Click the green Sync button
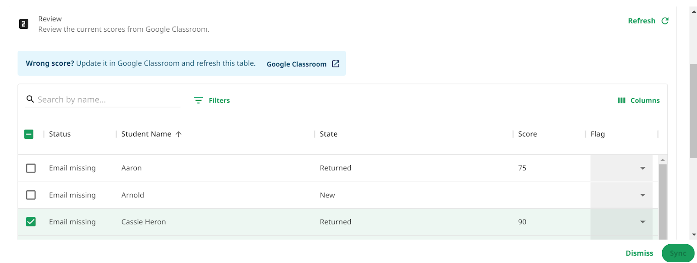 (x=678, y=253)
